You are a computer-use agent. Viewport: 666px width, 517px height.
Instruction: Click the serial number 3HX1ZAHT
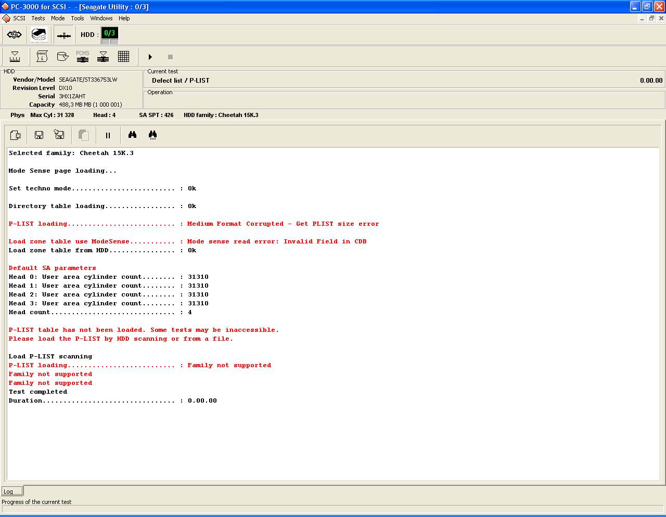click(72, 96)
